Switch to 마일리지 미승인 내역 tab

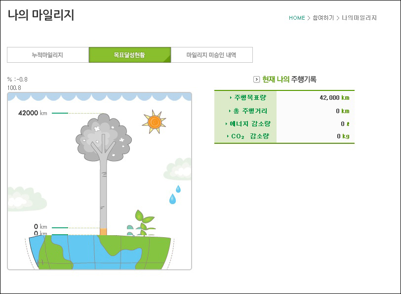tap(211, 55)
